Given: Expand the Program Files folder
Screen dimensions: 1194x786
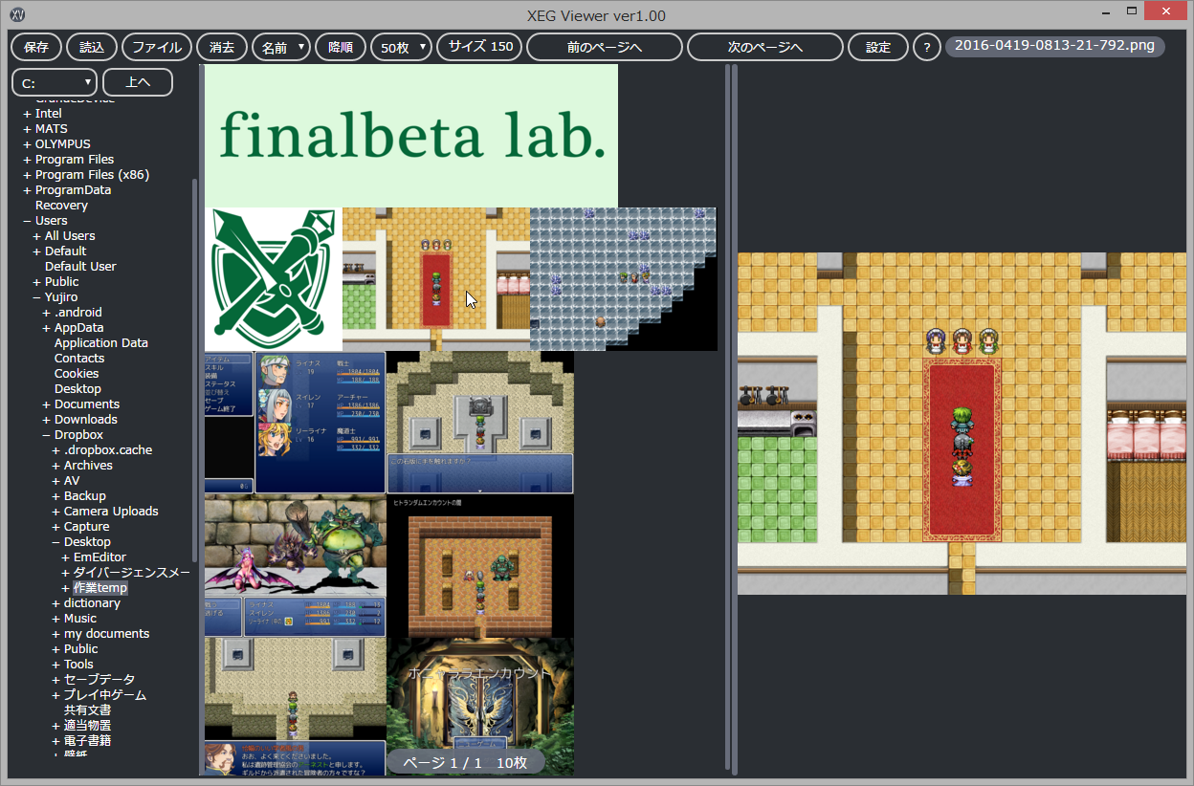Looking at the screenshot, I should (x=28, y=160).
